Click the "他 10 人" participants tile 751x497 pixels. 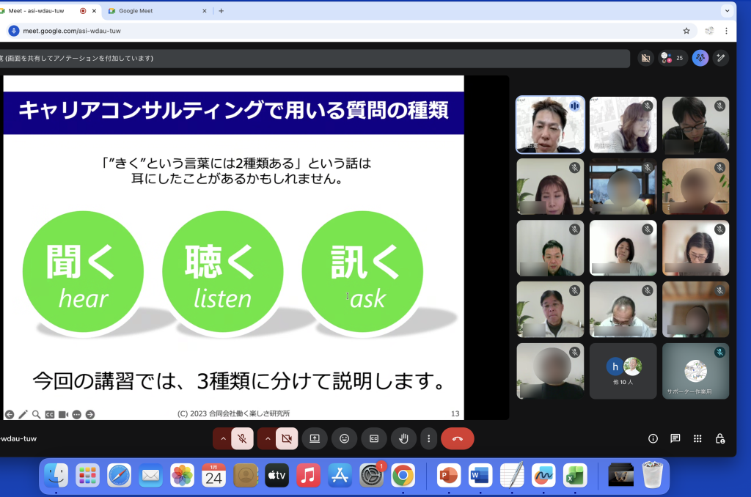pos(623,371)
